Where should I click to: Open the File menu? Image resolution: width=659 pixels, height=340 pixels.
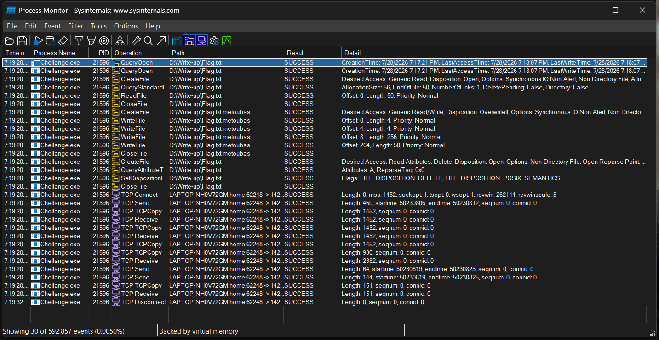tap(12, 26)
